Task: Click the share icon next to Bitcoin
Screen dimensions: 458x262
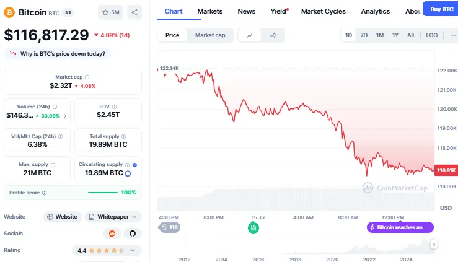Action: (135, 12)
